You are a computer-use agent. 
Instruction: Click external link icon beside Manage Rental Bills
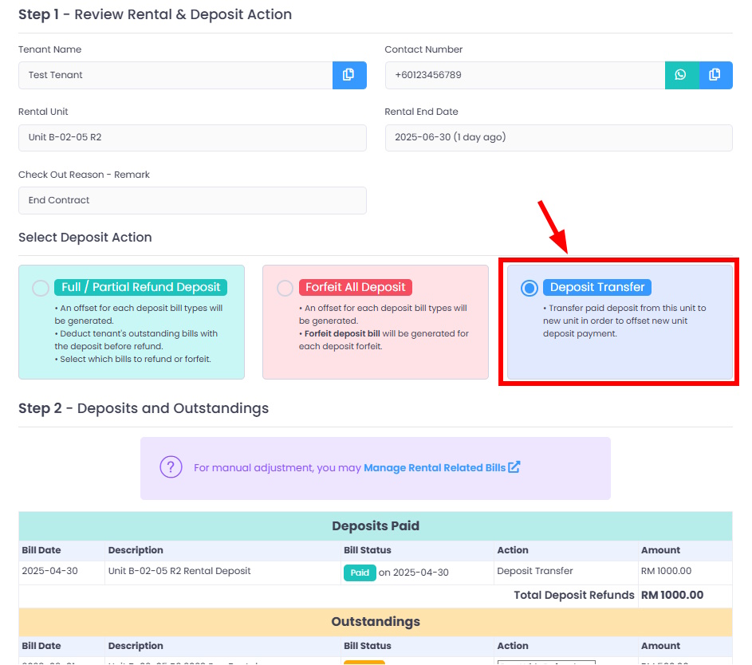pos(514,467)
